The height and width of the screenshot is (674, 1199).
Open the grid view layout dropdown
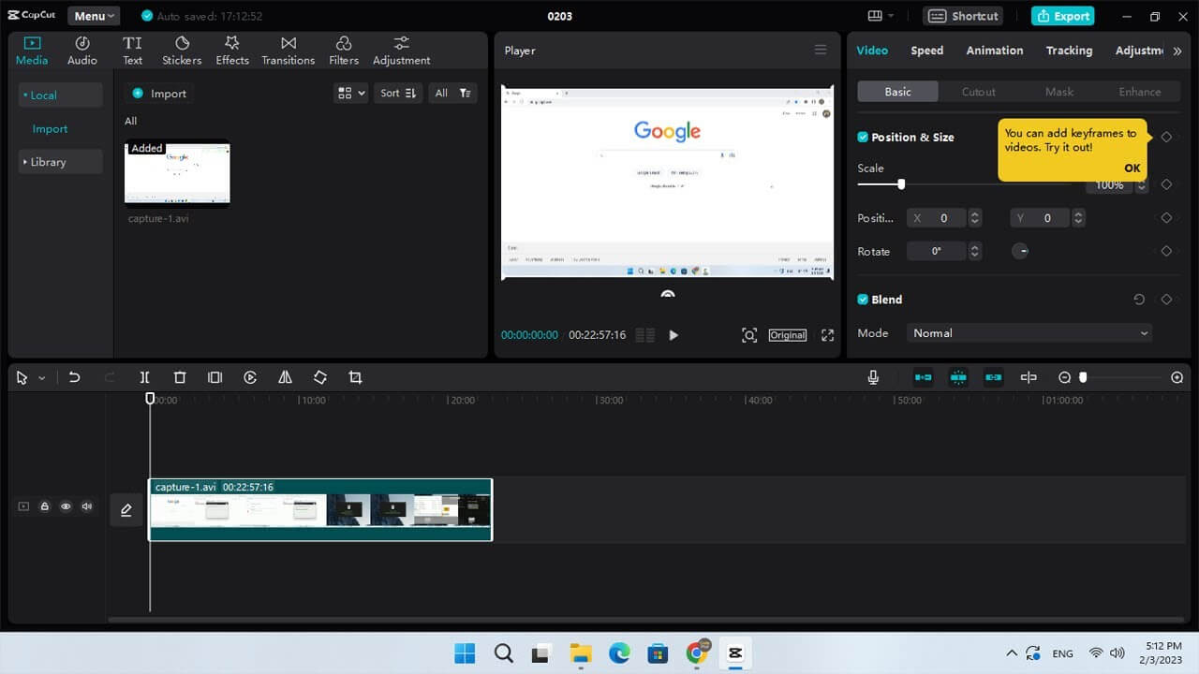351,93
